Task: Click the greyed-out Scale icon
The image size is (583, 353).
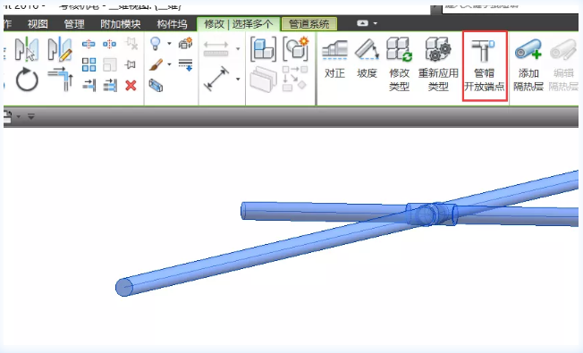Action: pyautogui.click(x=110, y=64)
